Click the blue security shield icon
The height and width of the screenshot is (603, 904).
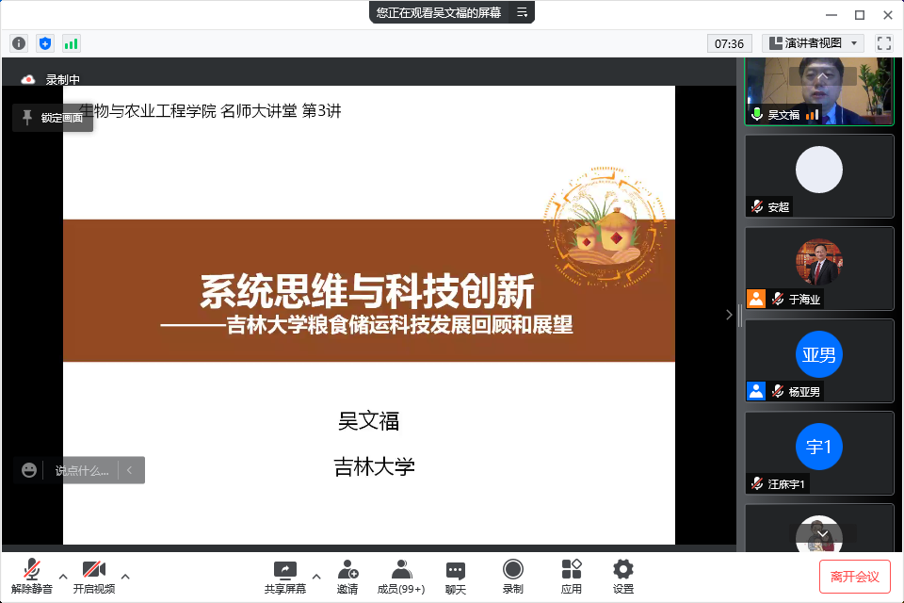[45, 43]
